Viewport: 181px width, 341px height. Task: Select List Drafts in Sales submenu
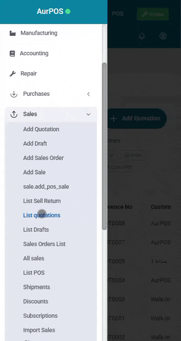coord(36,230)
